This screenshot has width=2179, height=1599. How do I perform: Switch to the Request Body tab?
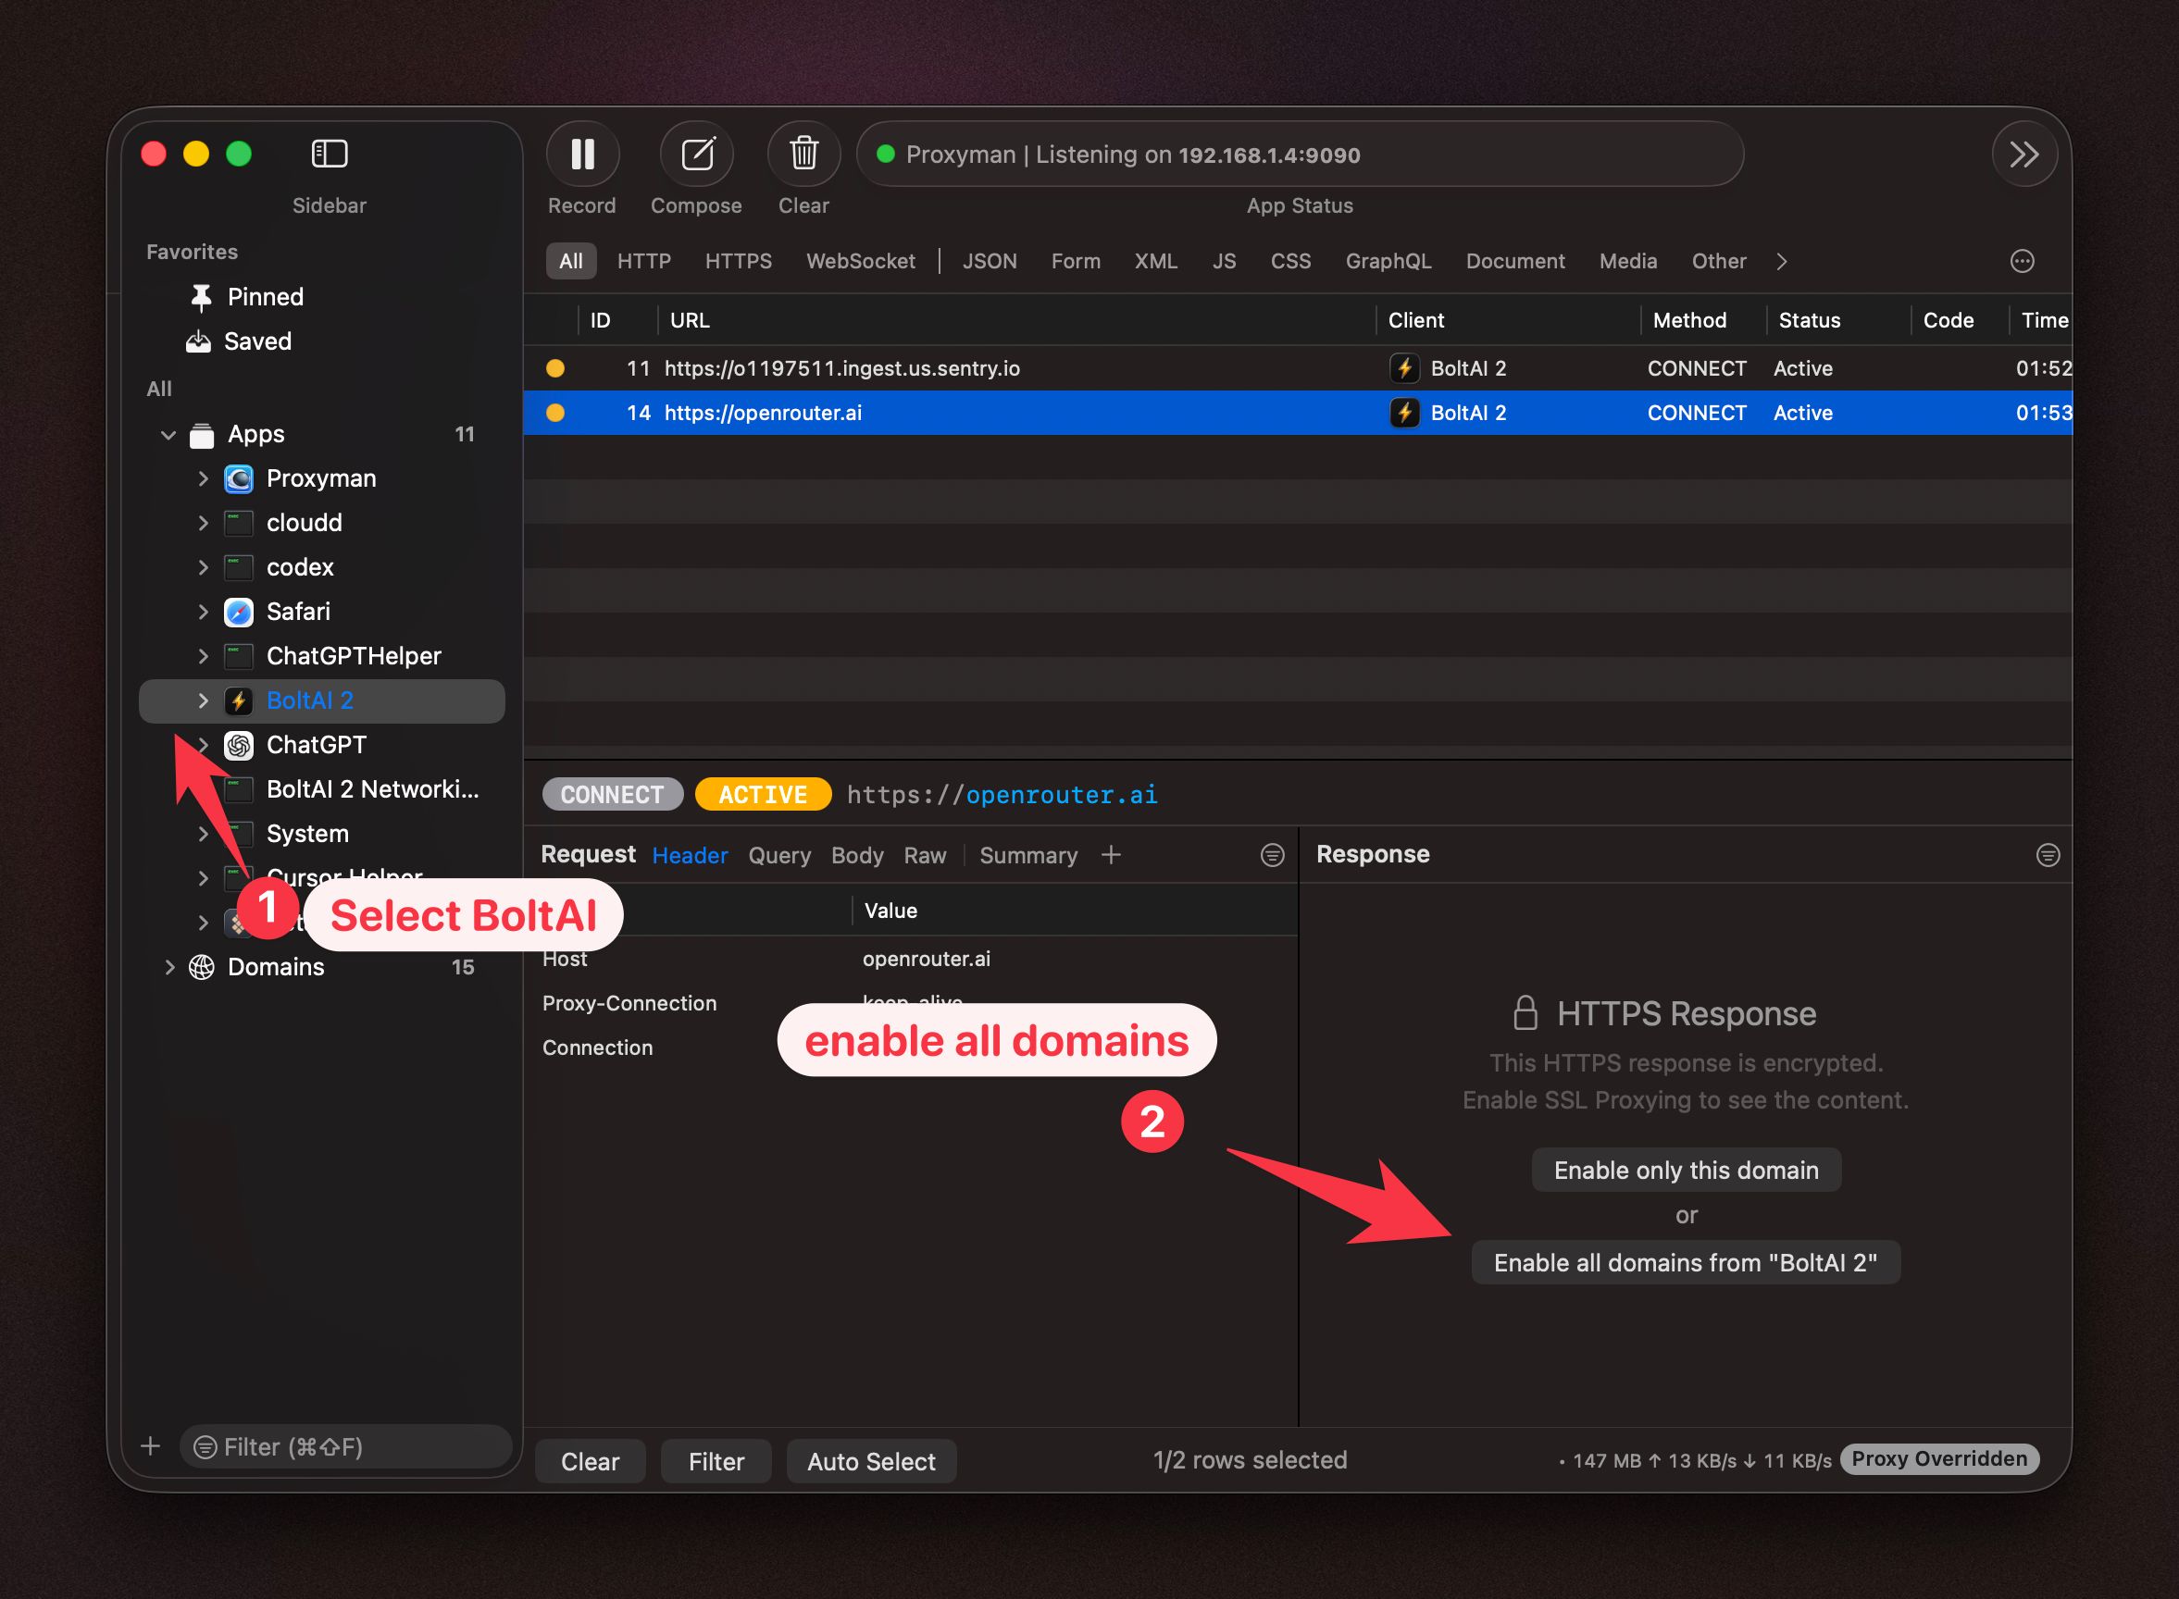(856, 856)
